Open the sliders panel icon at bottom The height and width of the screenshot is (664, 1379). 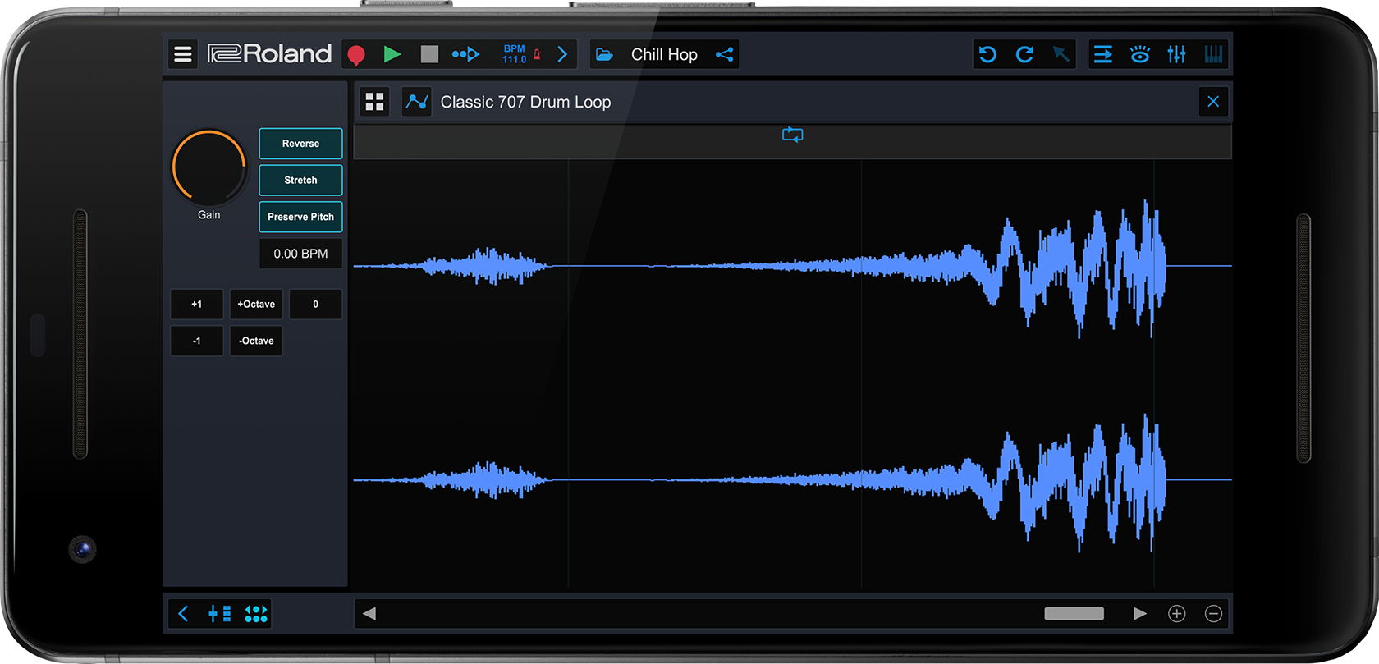[x=219, y=613]
